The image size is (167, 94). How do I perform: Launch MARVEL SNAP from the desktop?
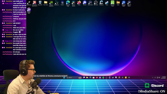[x=29, y=11]
